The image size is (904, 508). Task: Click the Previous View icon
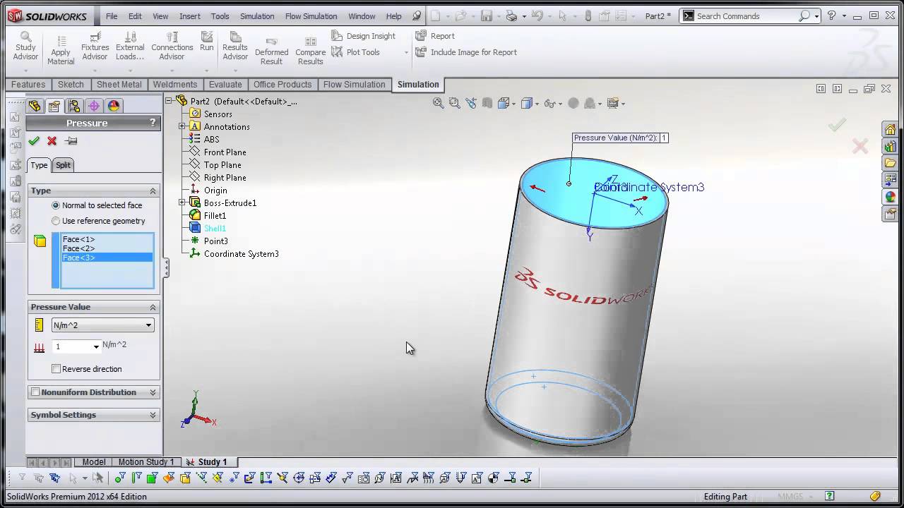coord(470,103)
